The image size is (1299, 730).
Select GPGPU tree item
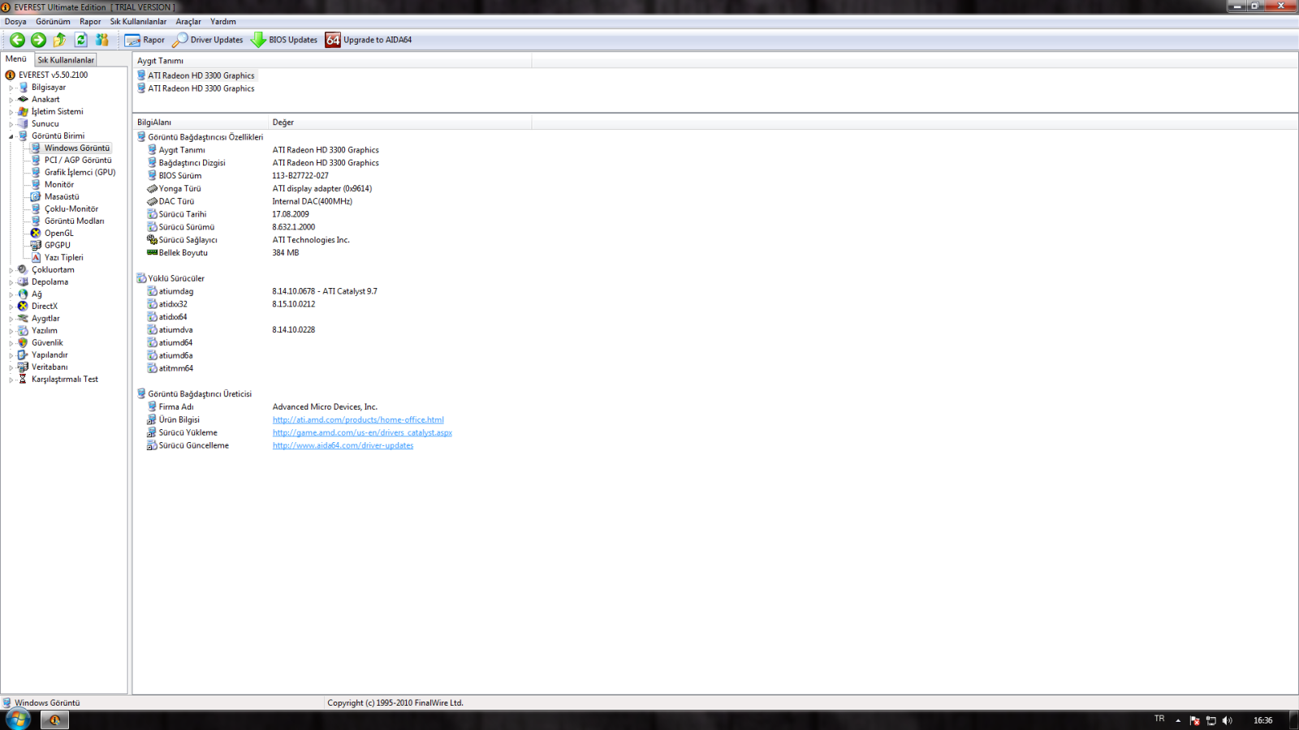[x=57, y=245]
